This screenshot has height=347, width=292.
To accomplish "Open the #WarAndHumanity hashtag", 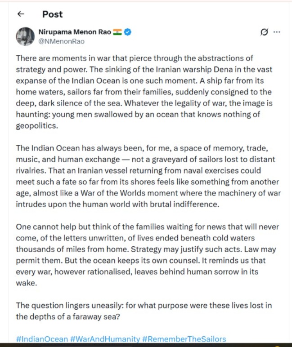I will [103, 339].
